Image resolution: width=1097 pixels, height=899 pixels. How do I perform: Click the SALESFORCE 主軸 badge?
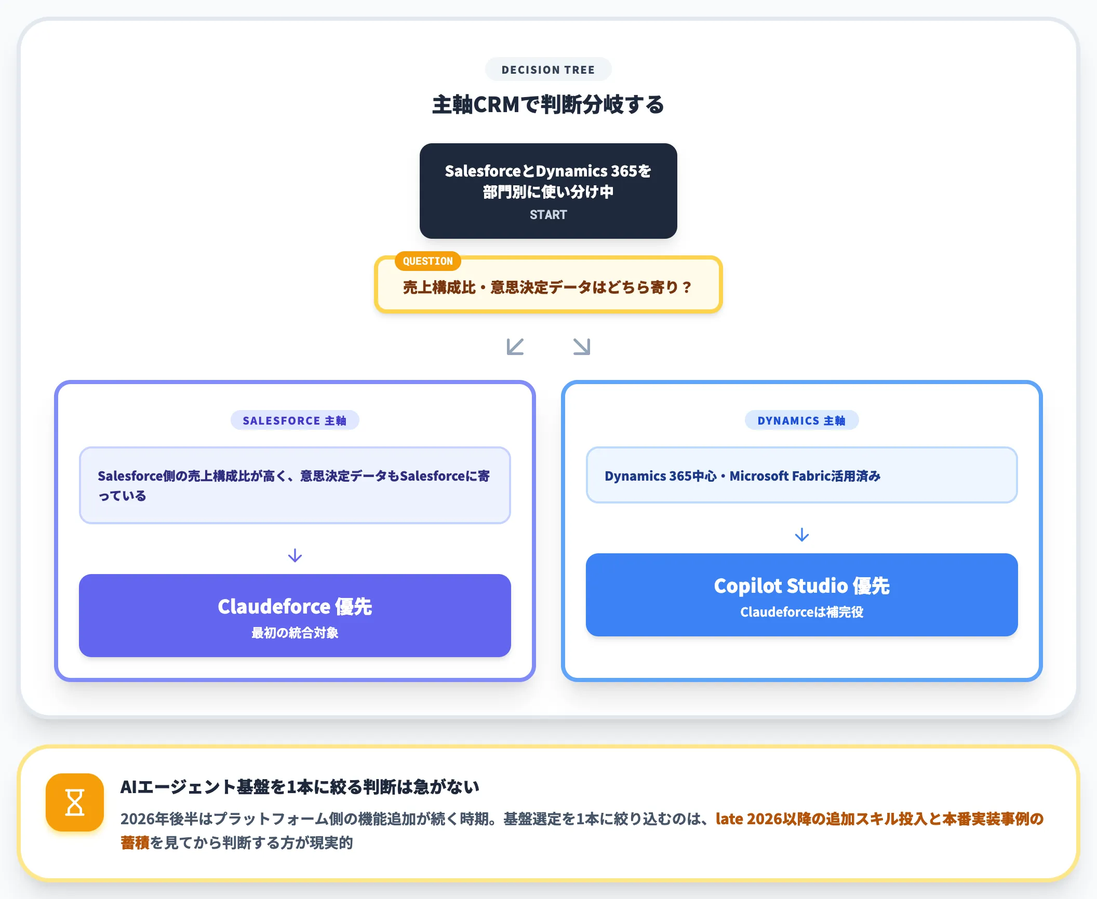[x=295, y=420]
